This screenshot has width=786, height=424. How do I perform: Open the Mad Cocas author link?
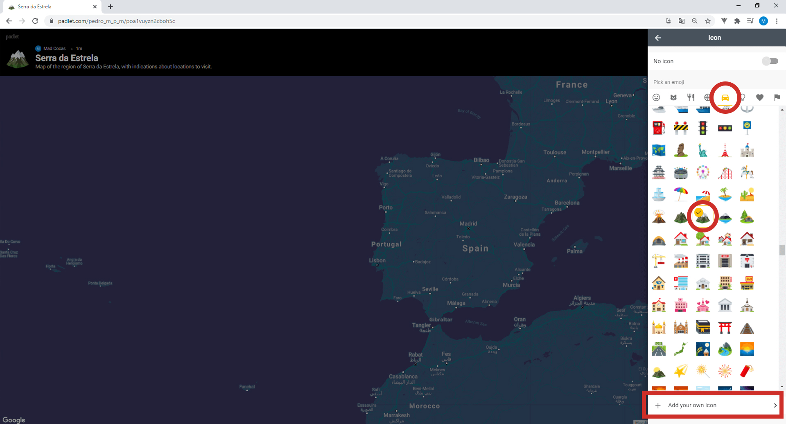54,48
